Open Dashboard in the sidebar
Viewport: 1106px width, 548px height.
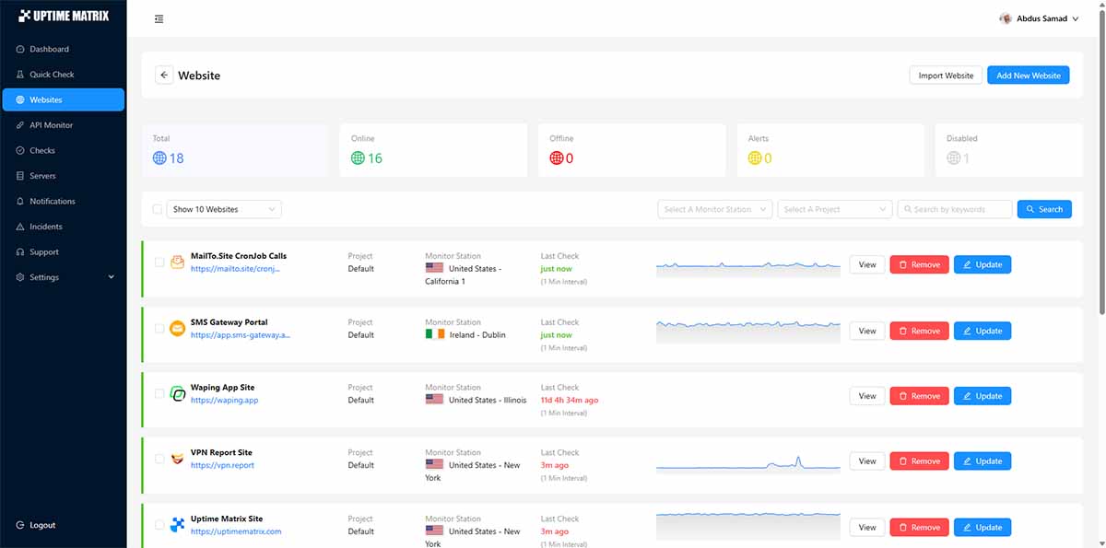pos(63,49)
